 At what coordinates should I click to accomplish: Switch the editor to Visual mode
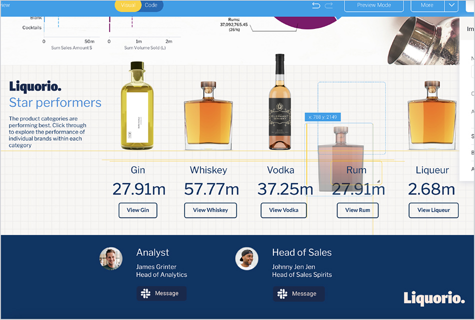[x=128, y=5]
